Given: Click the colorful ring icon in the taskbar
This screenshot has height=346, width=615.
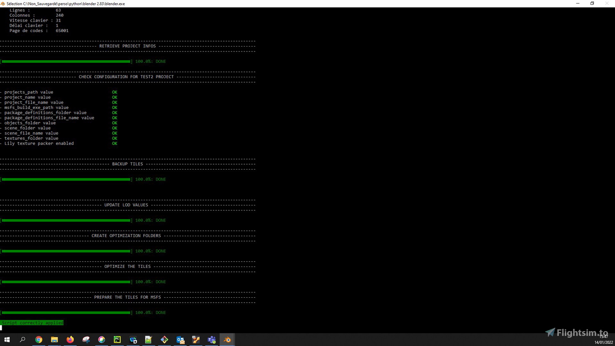Looking at the screenshot, I should click(x=101, y=339).
